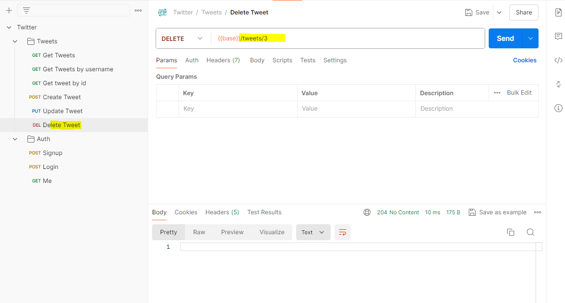Open the request Info icon

pos(558,108)
